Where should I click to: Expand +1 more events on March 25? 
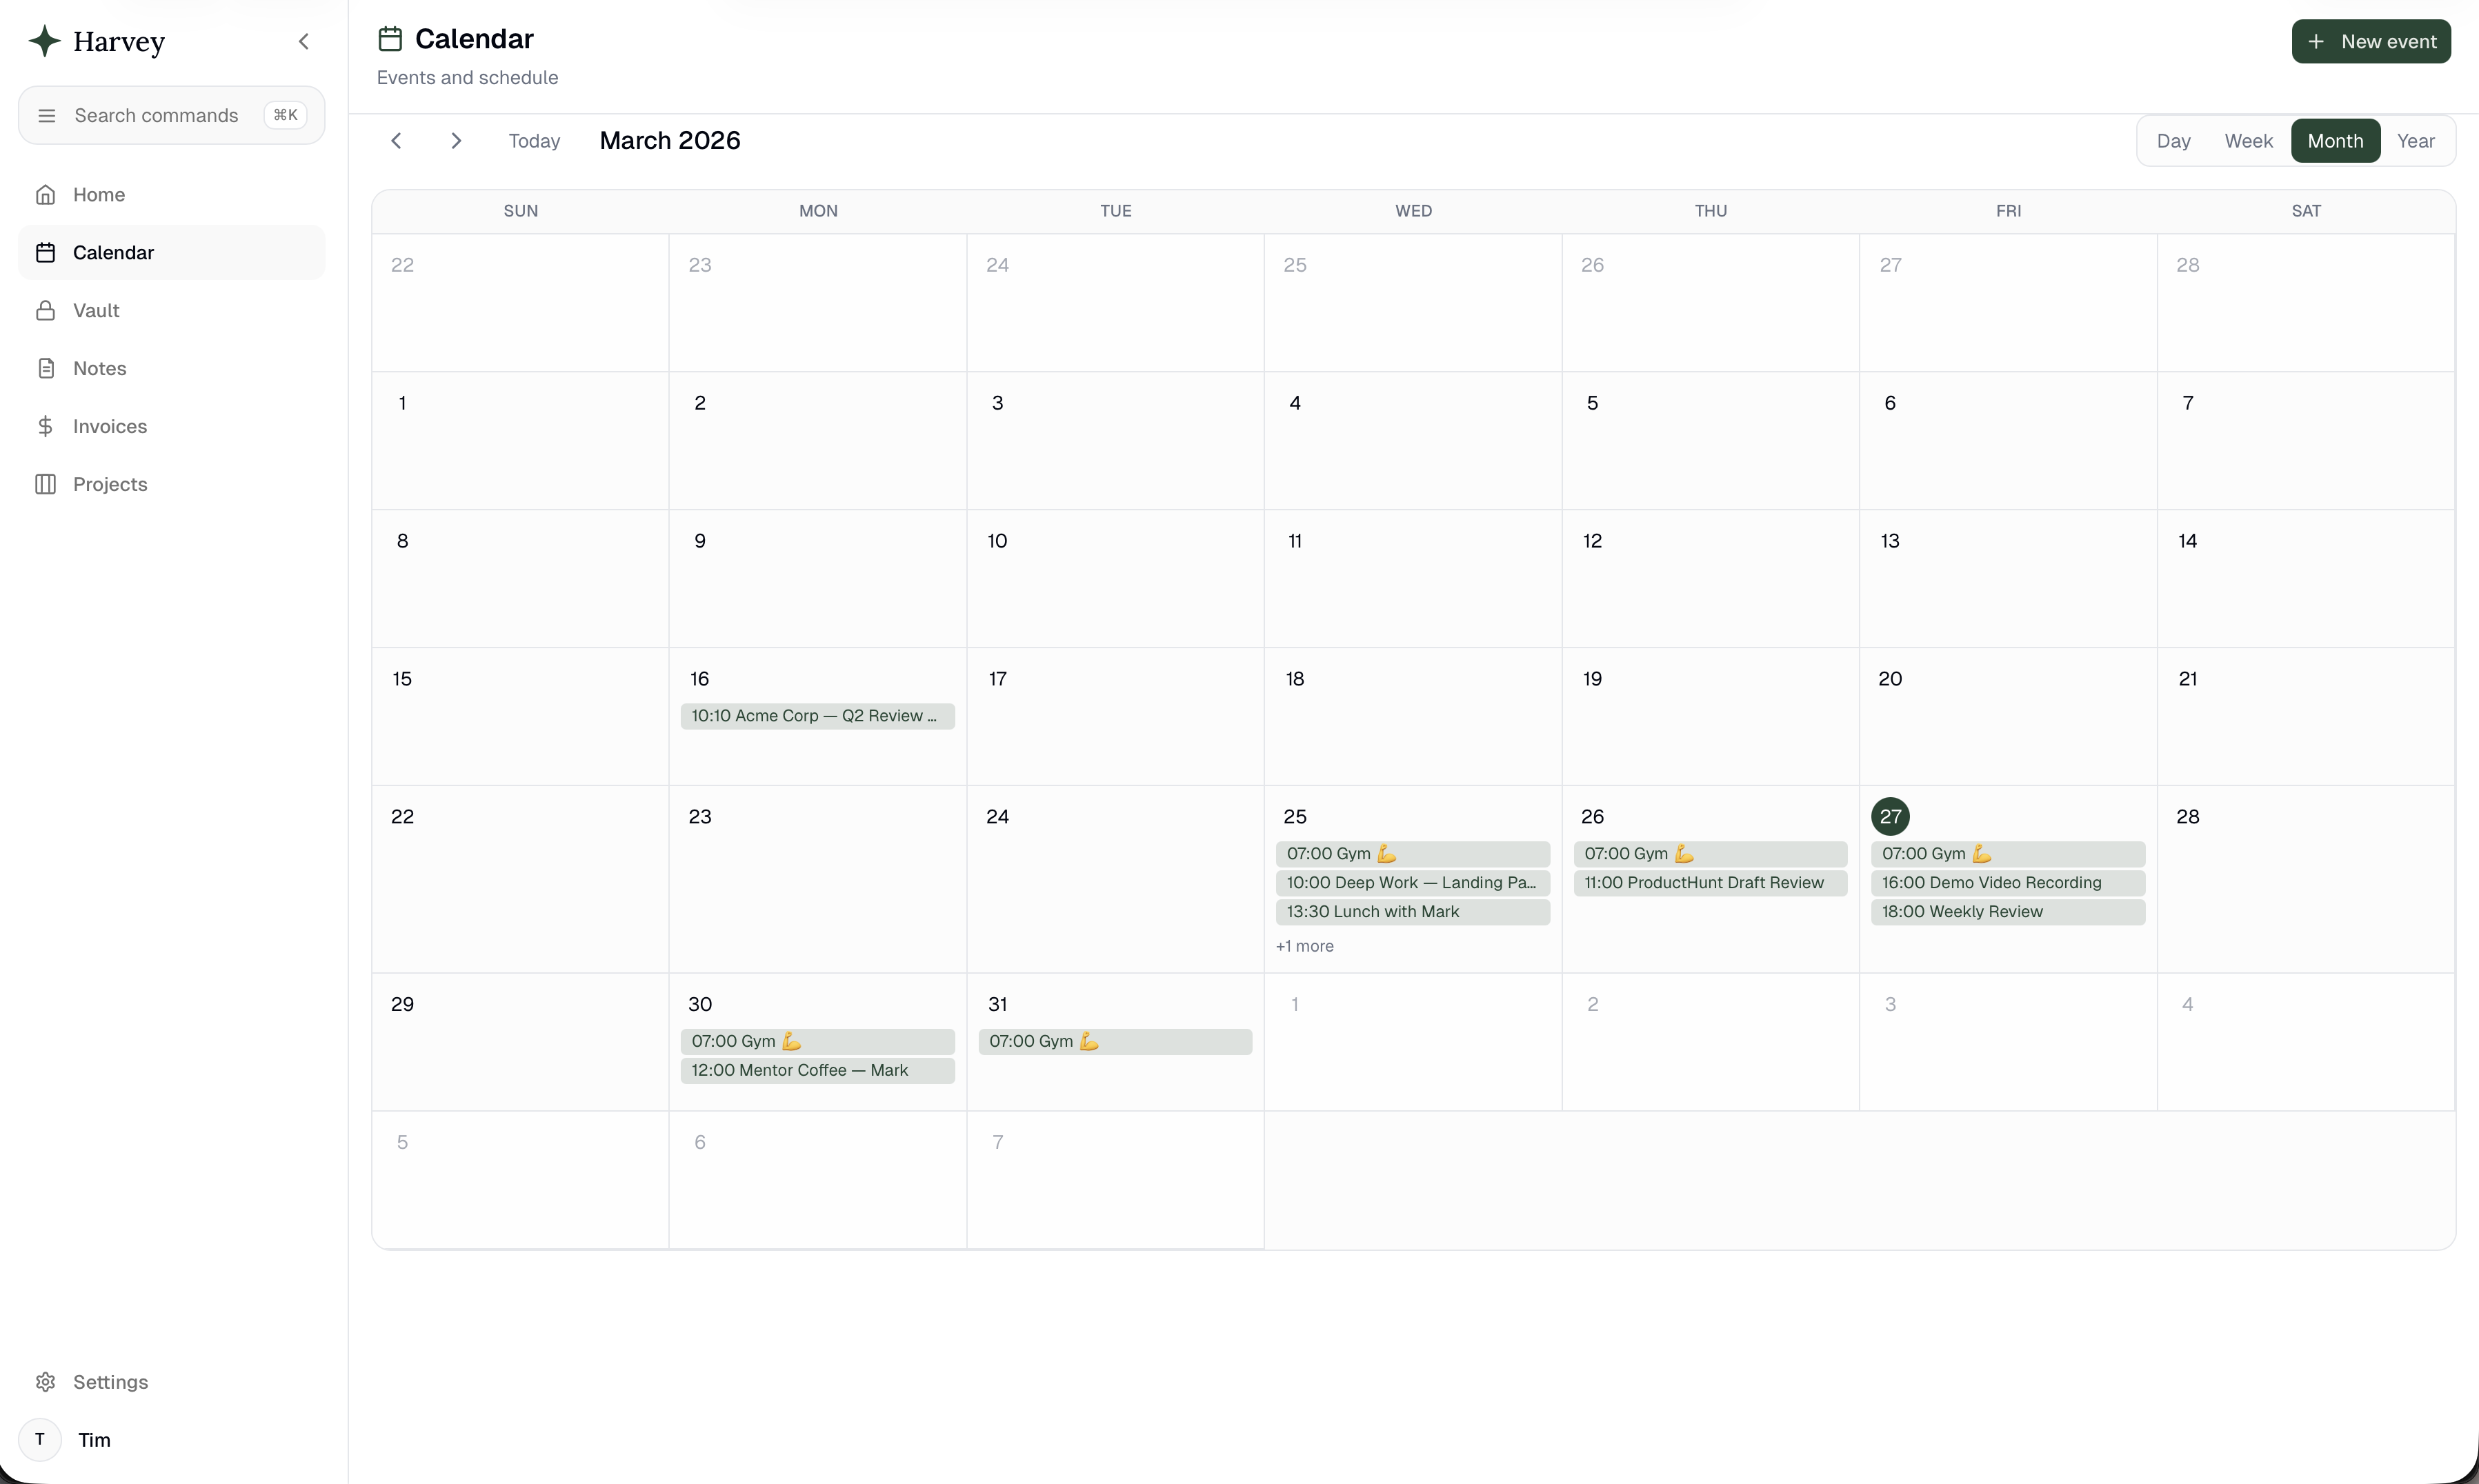1304,946
